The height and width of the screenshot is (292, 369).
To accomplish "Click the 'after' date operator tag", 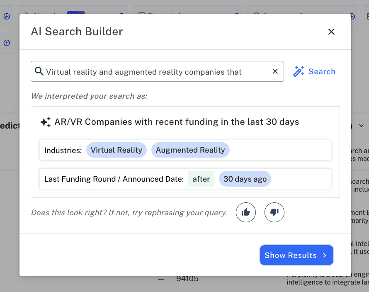I will pyautogui.click(x=201, y=179).
